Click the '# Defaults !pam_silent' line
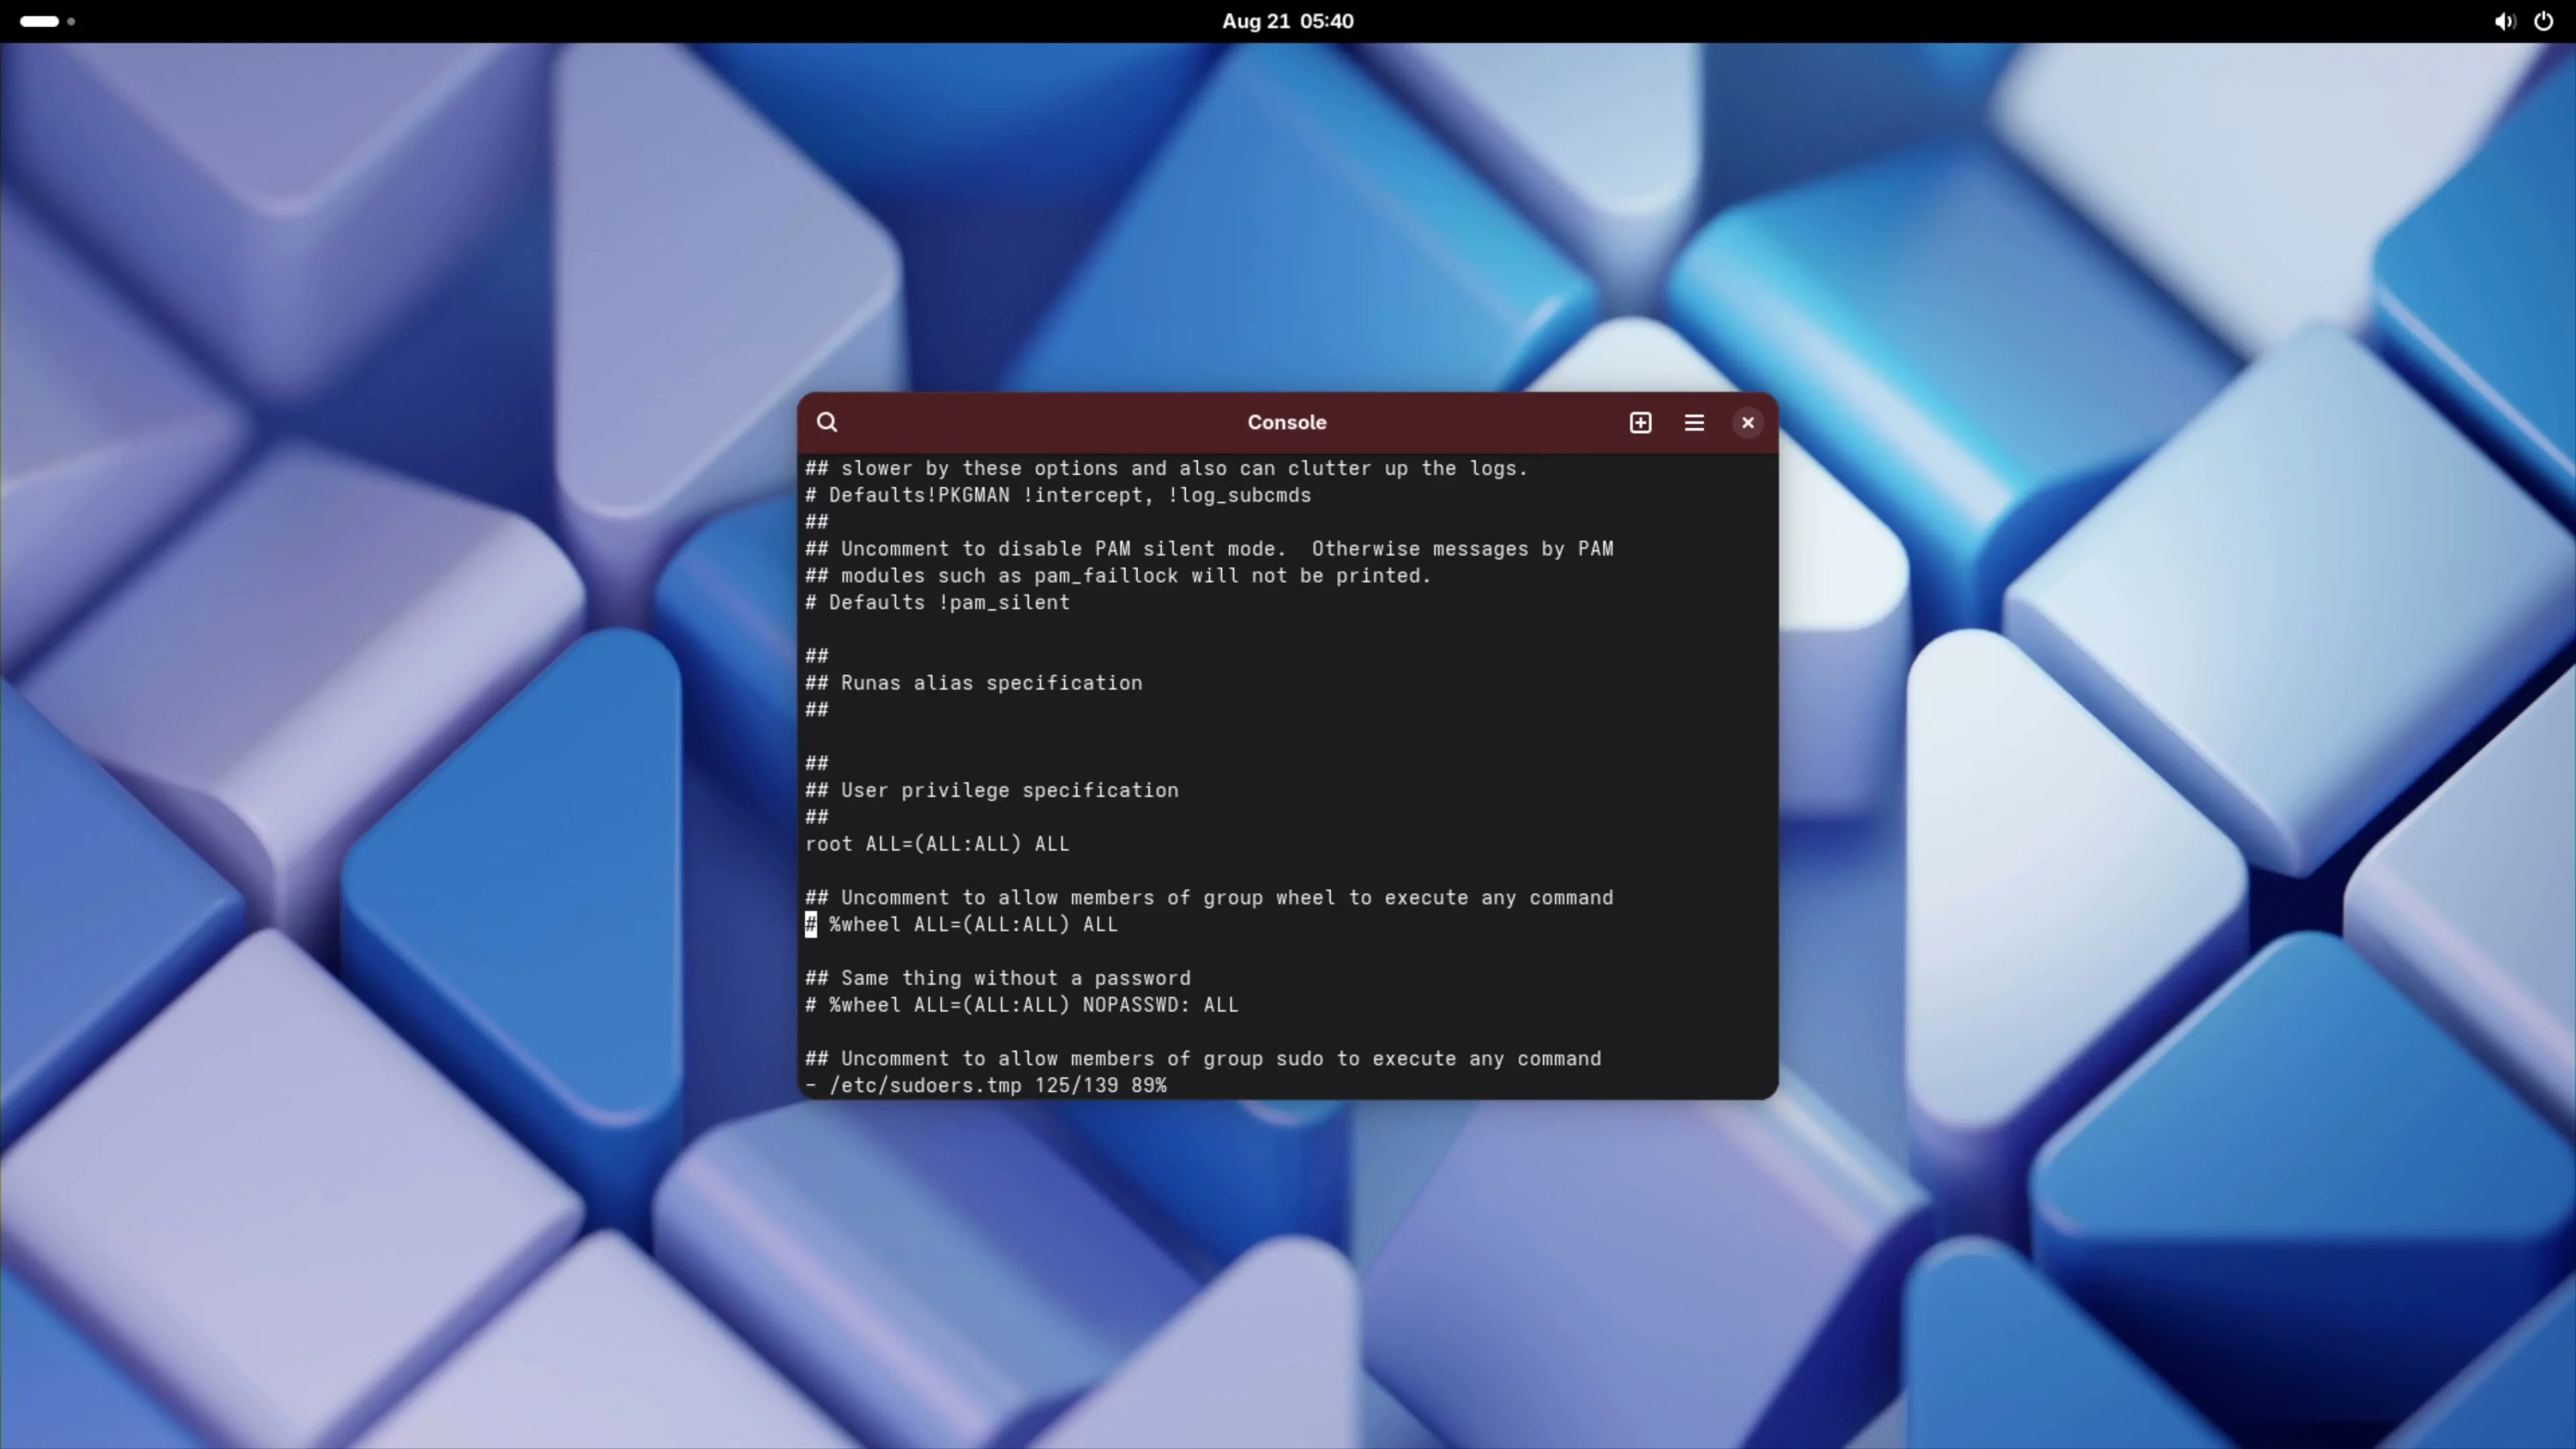This screenshot has height=1449, width=2576. tap(937, 603)
